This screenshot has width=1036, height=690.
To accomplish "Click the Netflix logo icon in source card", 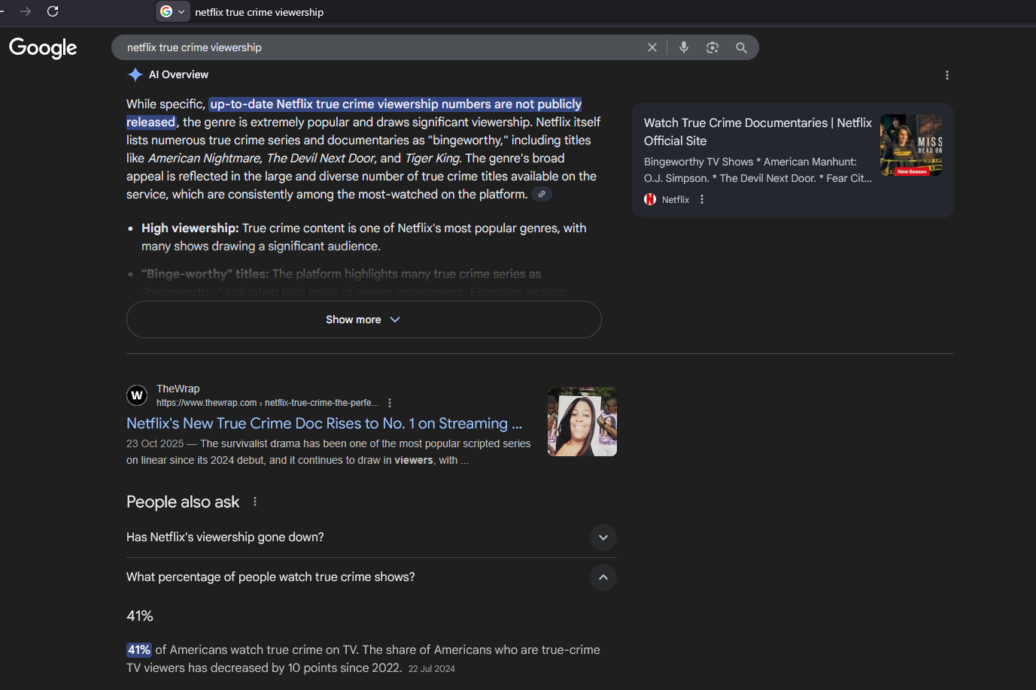I will (x=650, y=199).
